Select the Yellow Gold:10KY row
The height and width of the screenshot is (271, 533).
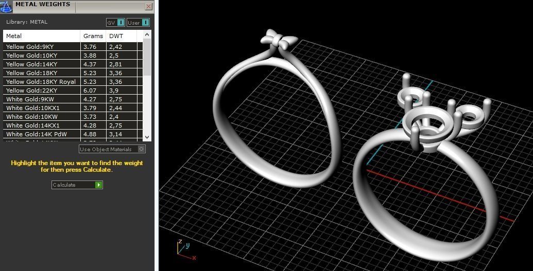point(73,56)
